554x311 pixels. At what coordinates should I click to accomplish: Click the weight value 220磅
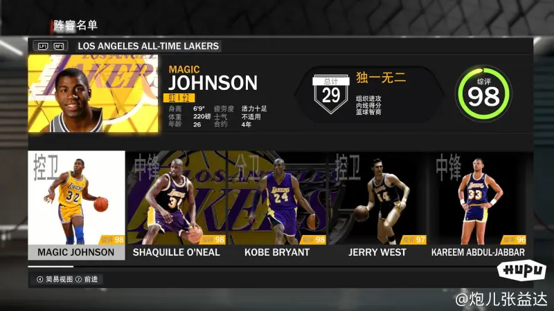[x=202, y=116]
